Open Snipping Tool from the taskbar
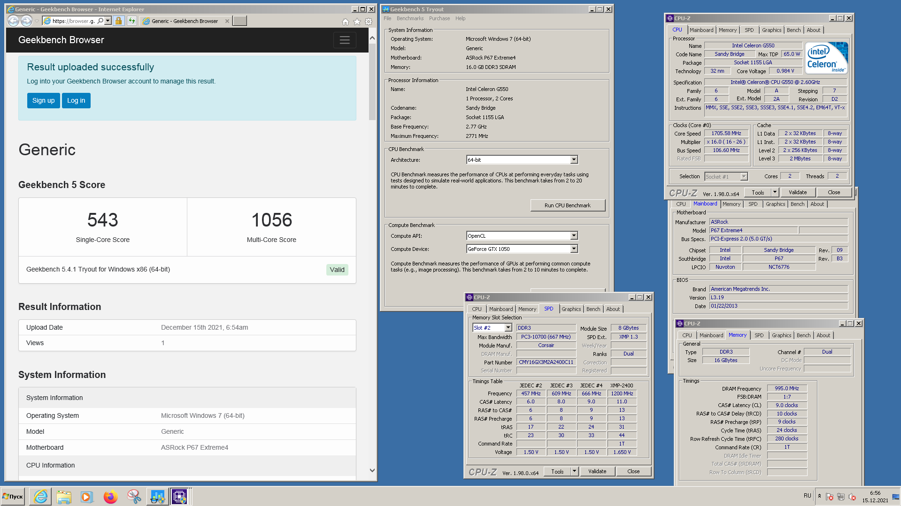 click(x=134, y=496)
